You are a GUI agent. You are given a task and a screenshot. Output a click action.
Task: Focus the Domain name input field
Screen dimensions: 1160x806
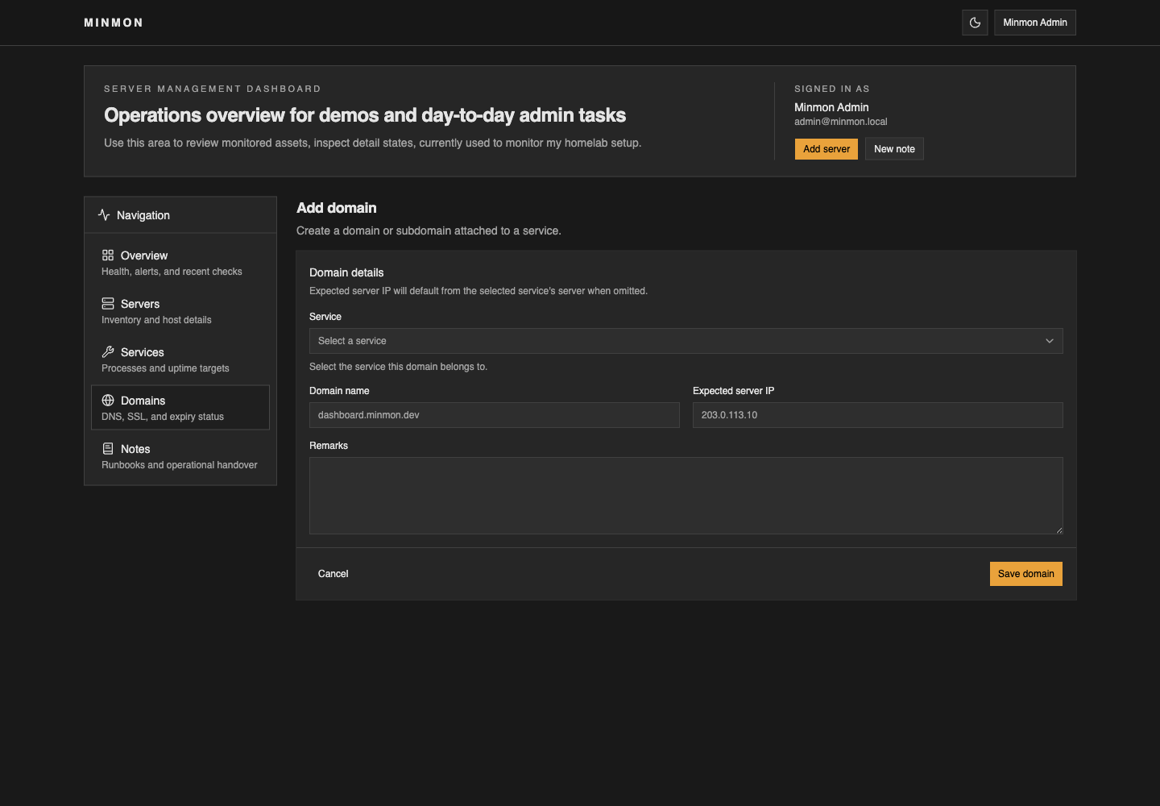(x=495, y=415)
